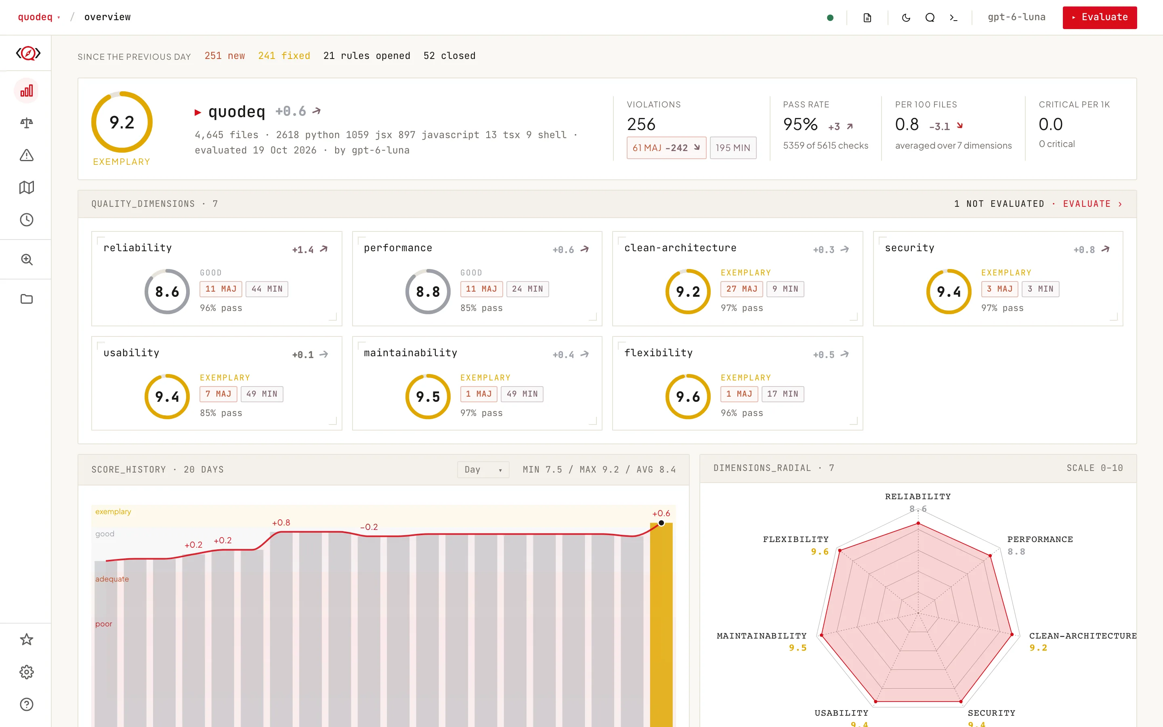Open the help question mark icon
1163x727 pixels.
26,704
